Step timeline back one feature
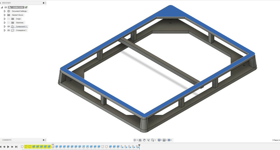Image resolution: width=280 pixels, height=150 pixels. (x=4, y=147)
